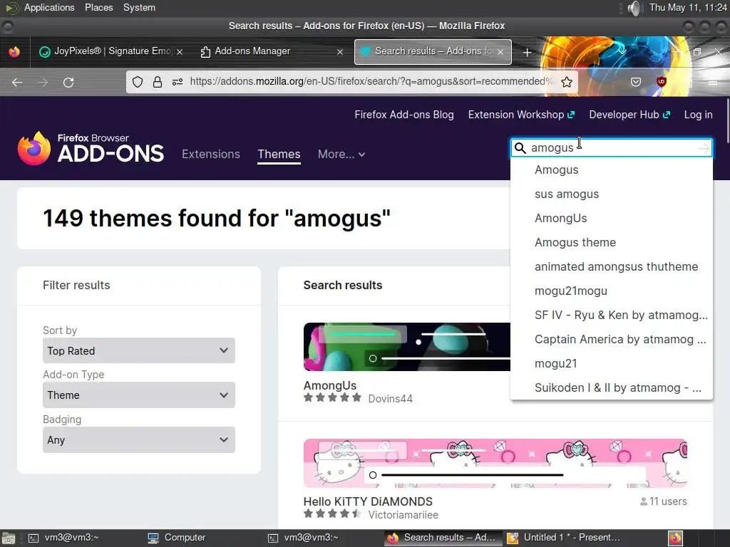Click the clock showing Thu May 11

(688, 7)
